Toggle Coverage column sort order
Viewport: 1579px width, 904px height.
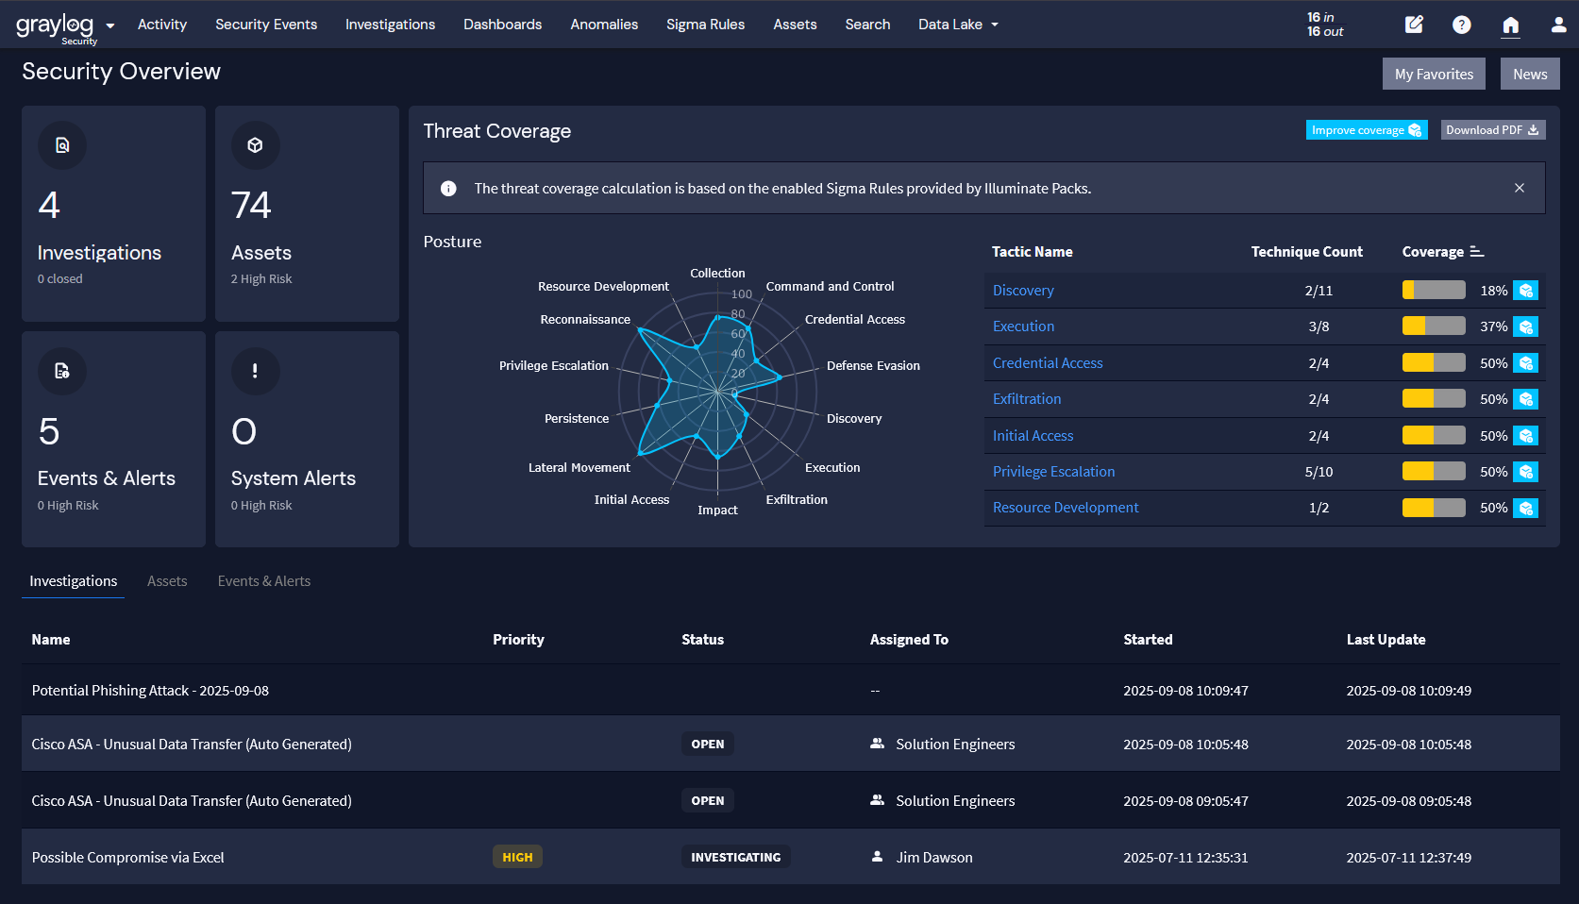pyautogui.click(x=1477, y=252)
